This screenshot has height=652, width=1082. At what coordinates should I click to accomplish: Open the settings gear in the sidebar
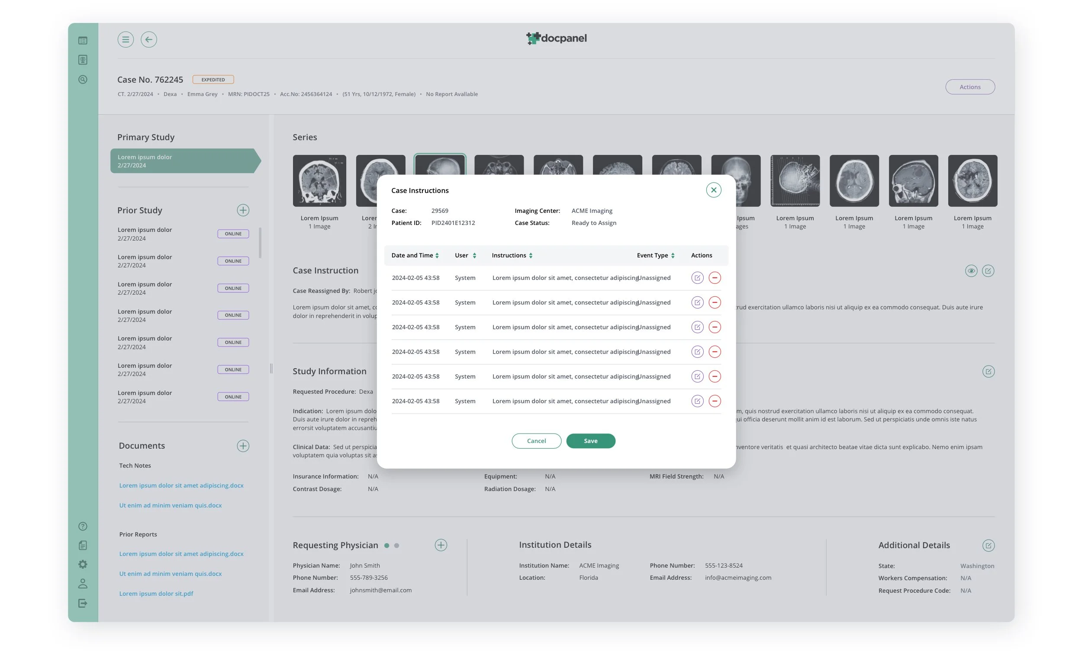click(x=83, y=564)
